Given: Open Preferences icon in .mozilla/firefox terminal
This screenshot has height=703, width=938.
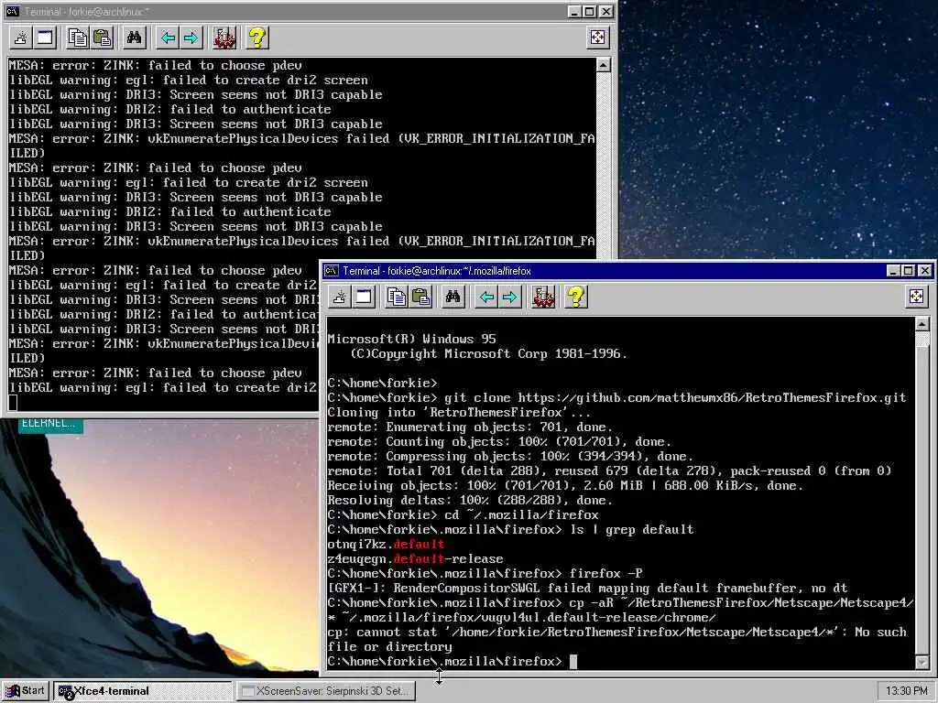Looking at the screenshot, I should tap(544, 297).
